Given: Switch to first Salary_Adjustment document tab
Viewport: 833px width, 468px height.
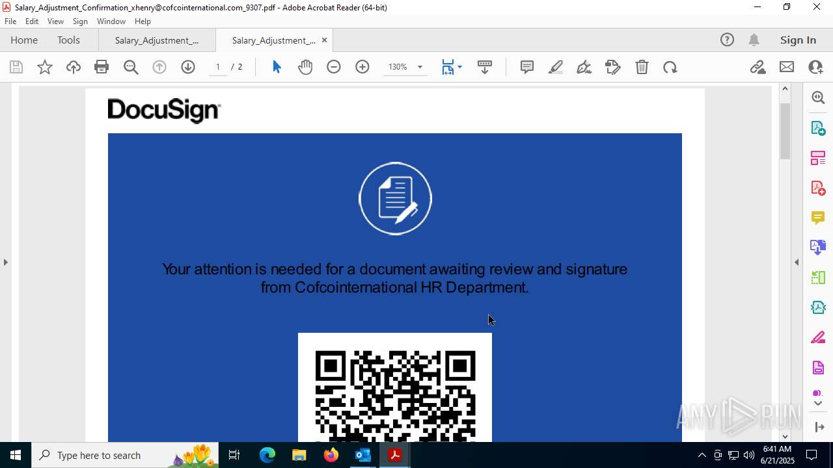Looking at the screenshot, I should tap(157, 40).
